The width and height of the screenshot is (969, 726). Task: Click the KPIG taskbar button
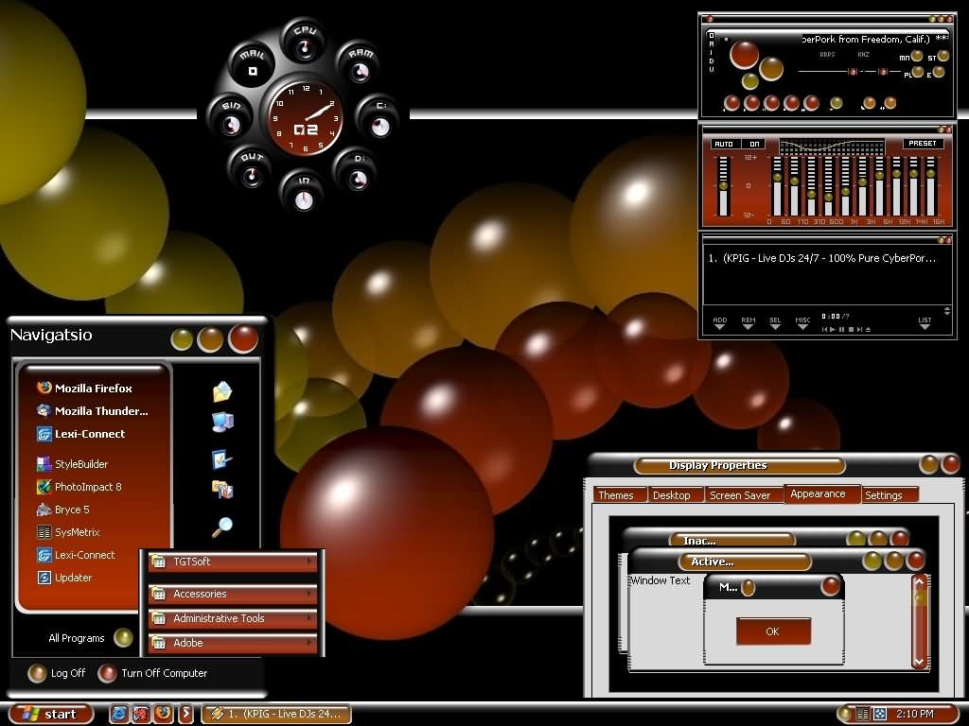pyautogui.click(x=277, y=714)
